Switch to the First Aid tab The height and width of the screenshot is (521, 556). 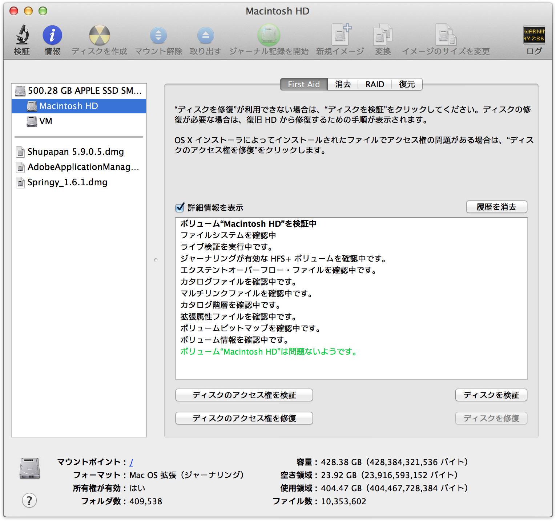click(304, 84)
